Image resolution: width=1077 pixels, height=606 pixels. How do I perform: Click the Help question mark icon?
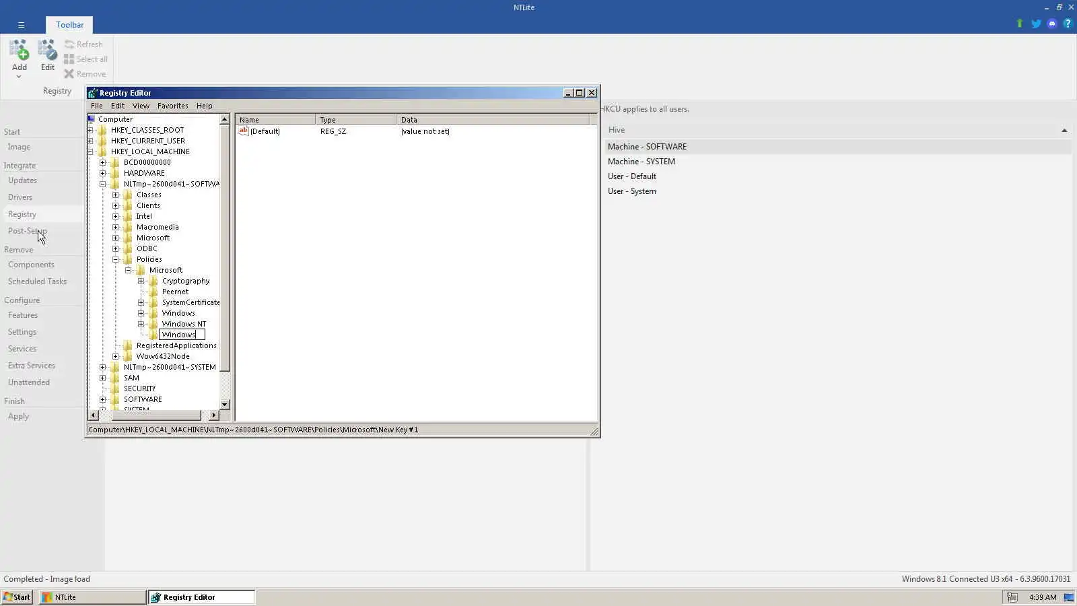pyautogui.click(x=1068, y=24)
